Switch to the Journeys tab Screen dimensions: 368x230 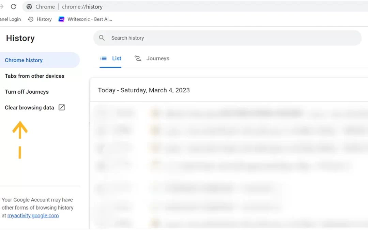coord(157,59)
